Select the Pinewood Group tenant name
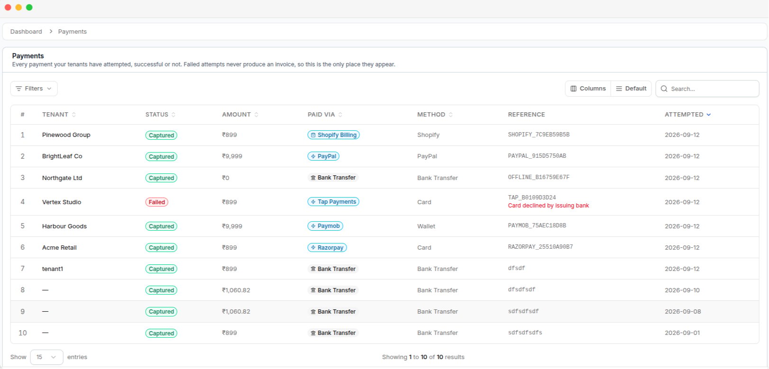 (x=66, y=135)
